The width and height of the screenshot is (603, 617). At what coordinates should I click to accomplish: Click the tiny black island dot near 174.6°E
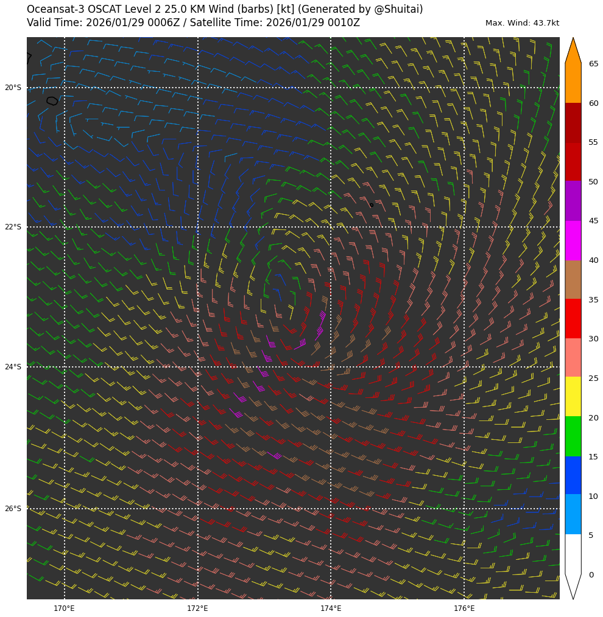click(x=372, y=205)
